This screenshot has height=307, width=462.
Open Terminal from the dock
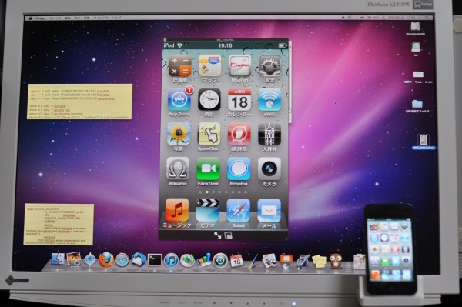click(155, 261)
